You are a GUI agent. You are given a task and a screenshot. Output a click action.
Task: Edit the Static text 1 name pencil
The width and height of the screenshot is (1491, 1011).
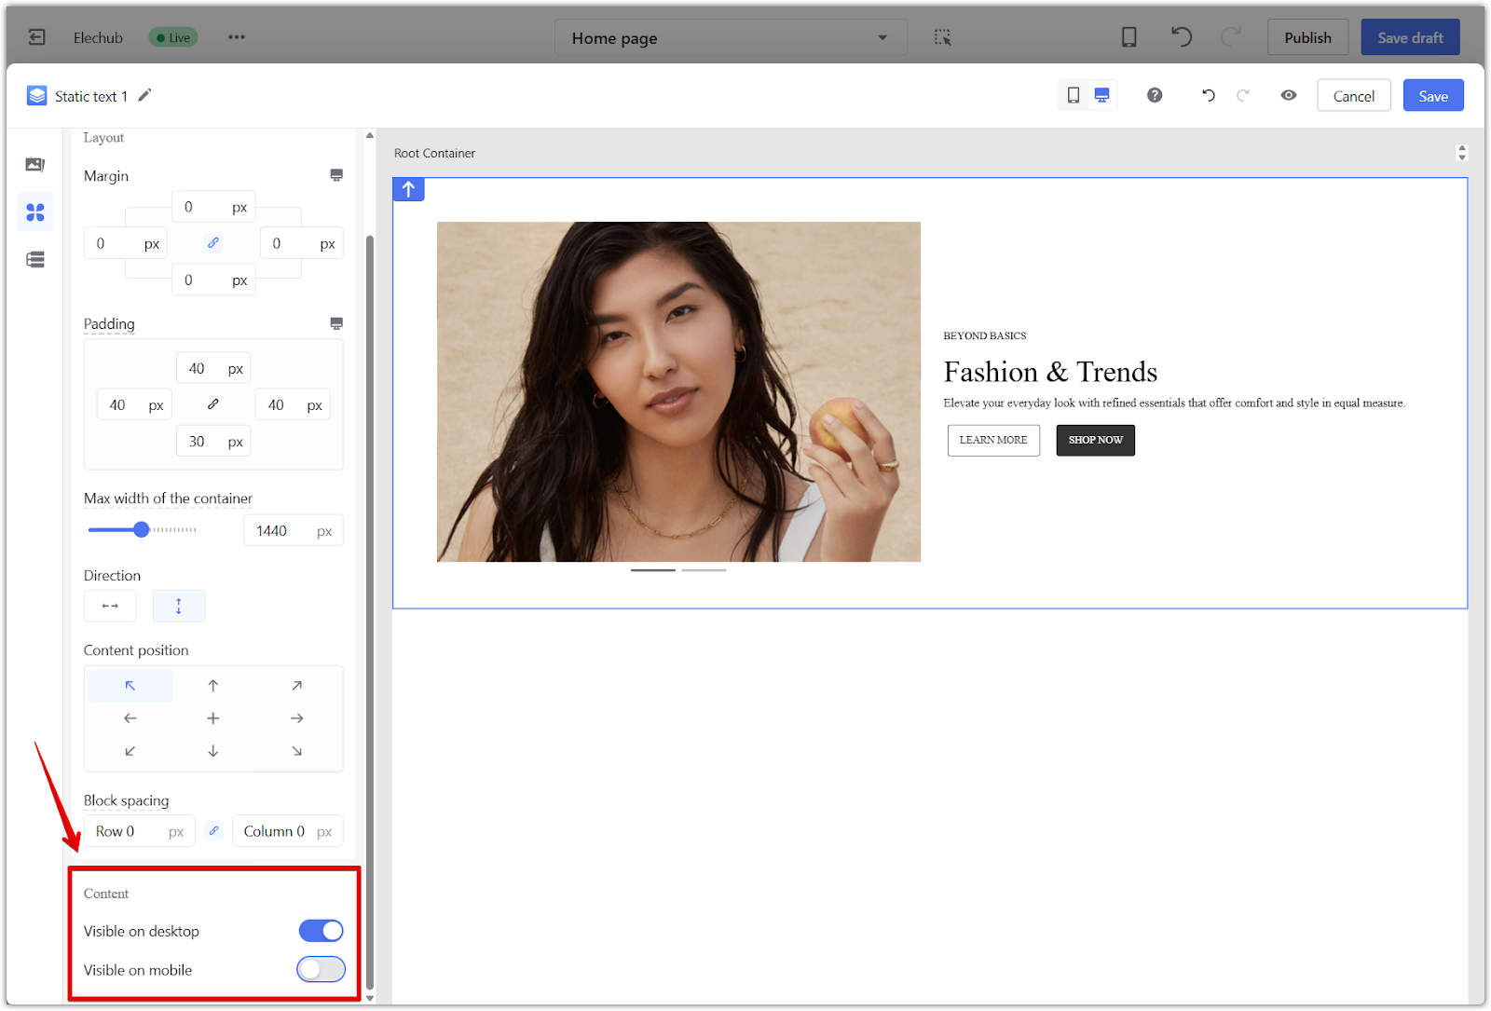pyautogui.click(x=144, y=95)
